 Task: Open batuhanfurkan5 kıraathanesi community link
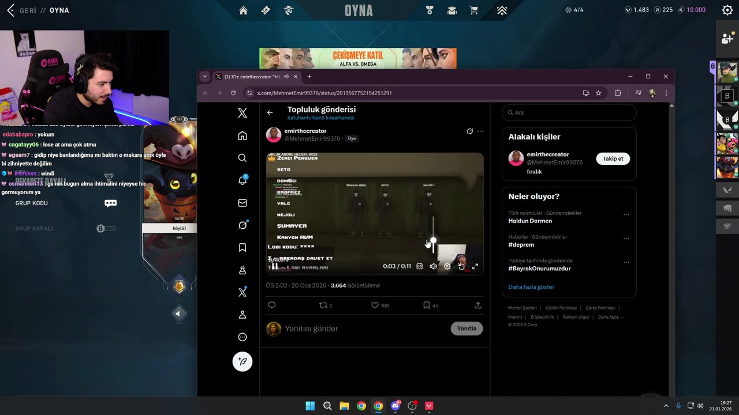[x=320, y=118]
